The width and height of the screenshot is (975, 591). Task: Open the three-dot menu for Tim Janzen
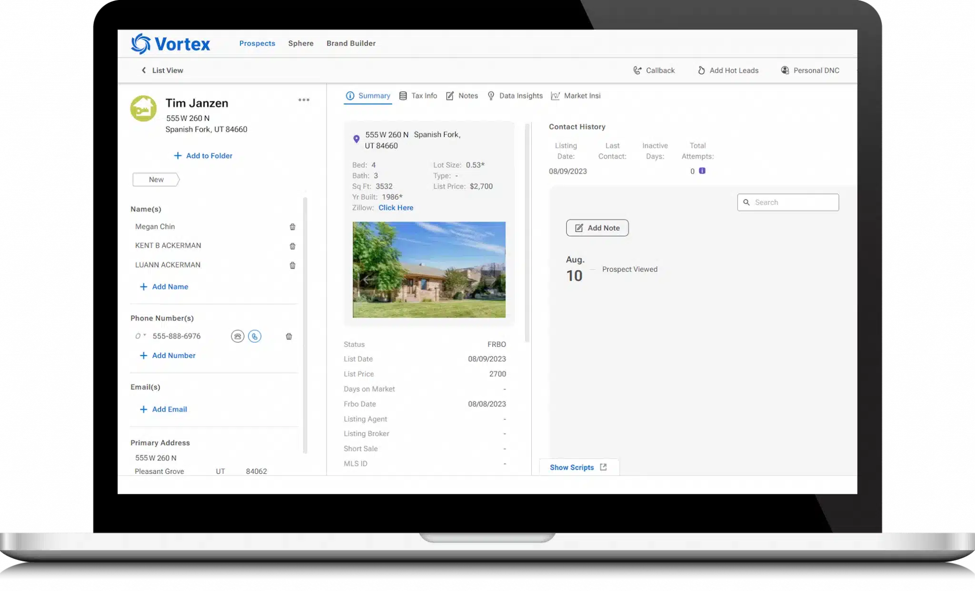(304, 100)
